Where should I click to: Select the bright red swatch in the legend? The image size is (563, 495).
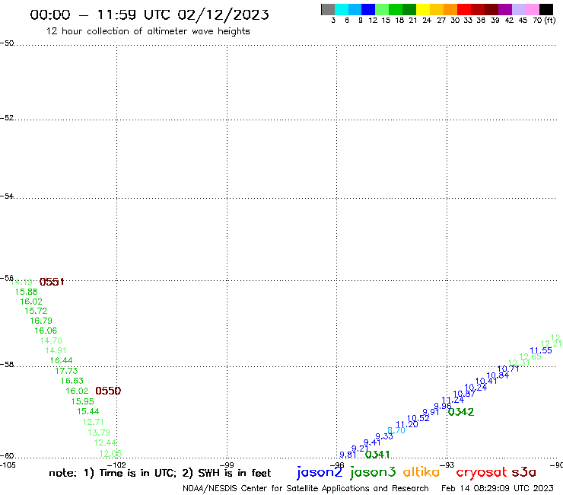coord(464,9)
